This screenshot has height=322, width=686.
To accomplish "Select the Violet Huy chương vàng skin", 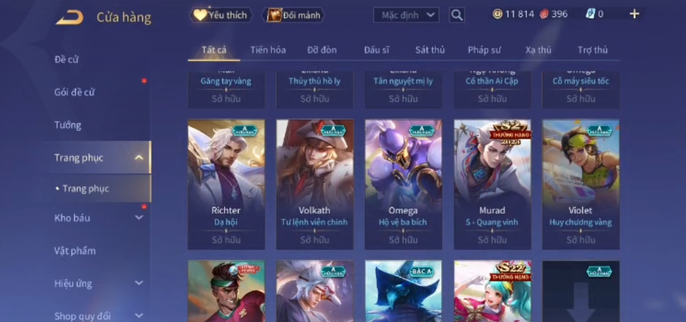I will [581, 184].
